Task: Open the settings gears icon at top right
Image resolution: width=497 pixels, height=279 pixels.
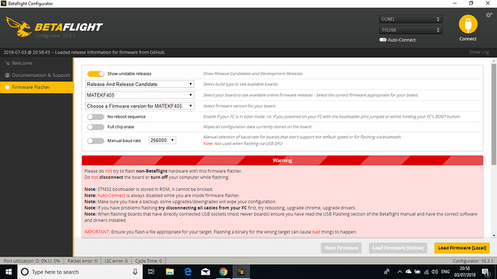Action: click(489, 15)
